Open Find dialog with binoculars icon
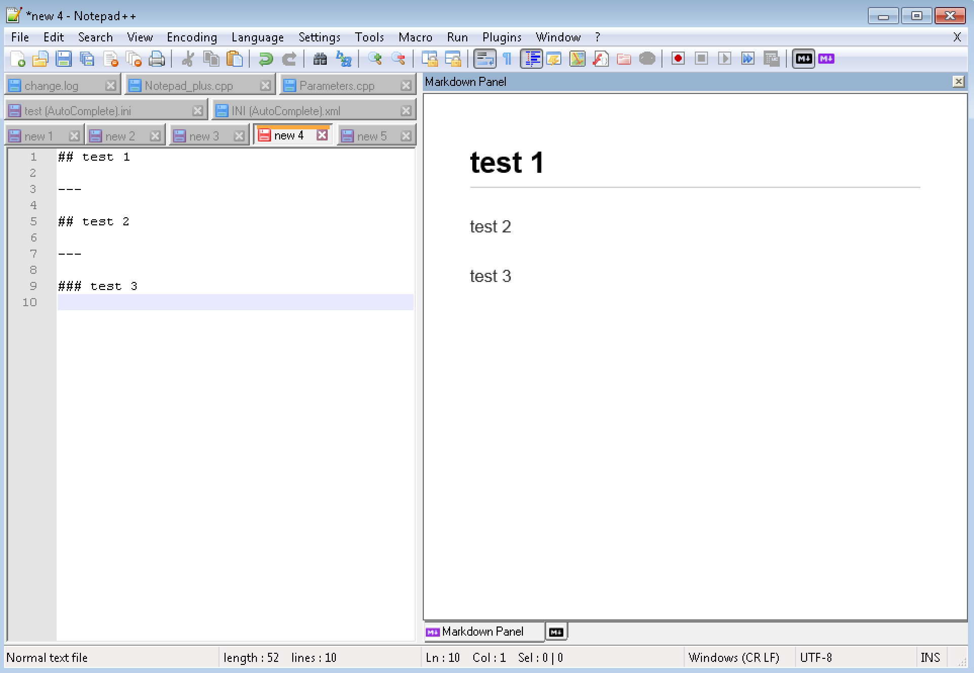 pos(320,59)
